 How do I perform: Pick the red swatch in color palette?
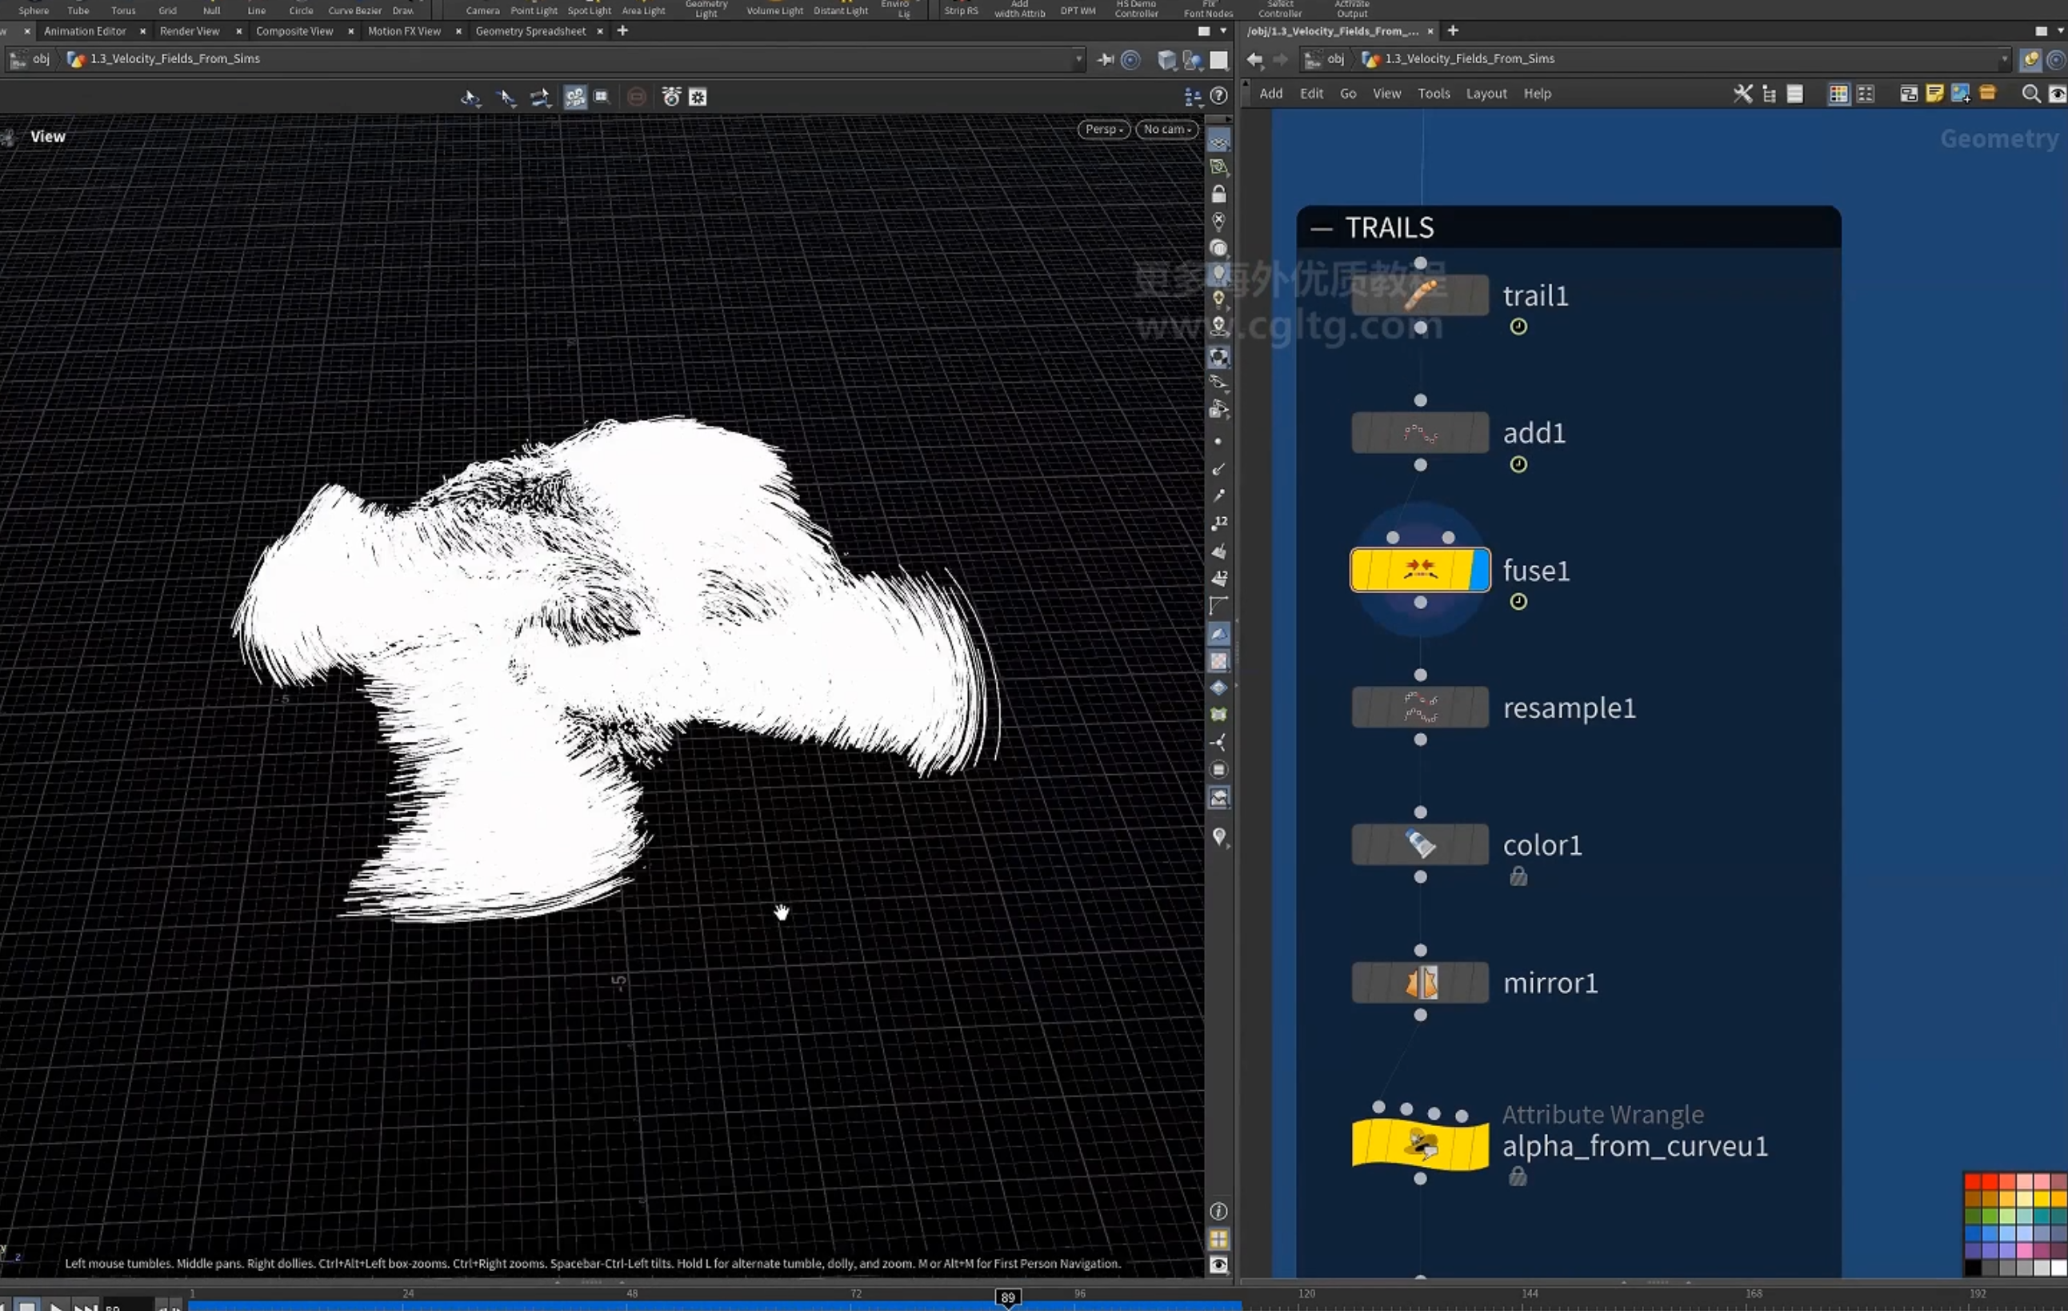(x=1973, y=1182)
